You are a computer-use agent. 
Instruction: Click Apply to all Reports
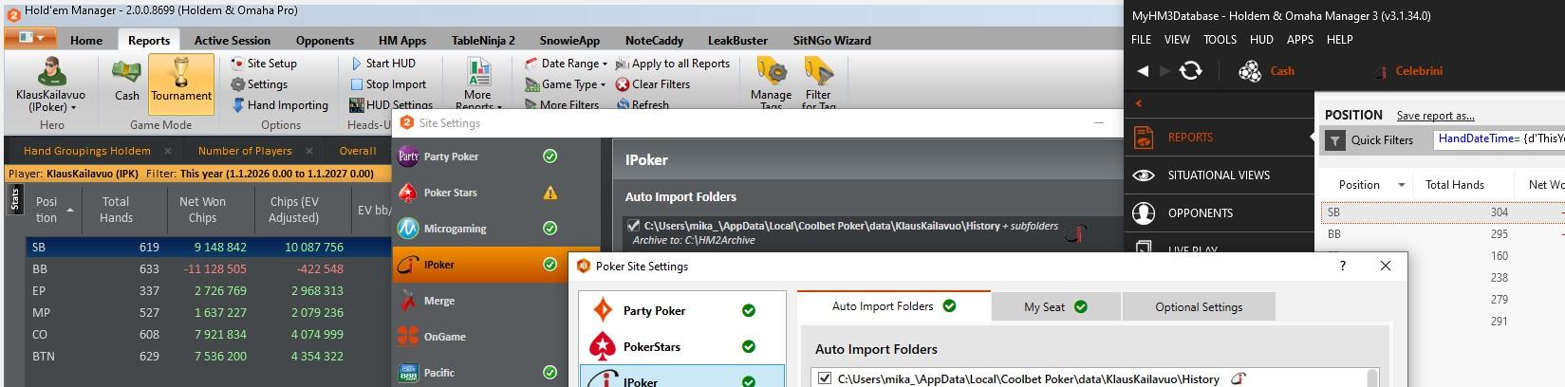(672, 64)
